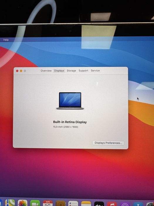Open the Service tab
Screen dimensions: 154x206
click(95, 71)
